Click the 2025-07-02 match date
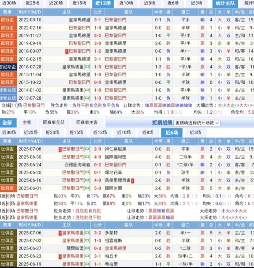This screenshot has width=254, height=268. click(x=30, y=241)
